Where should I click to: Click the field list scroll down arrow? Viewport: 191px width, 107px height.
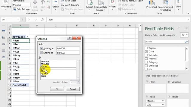(x=187, y=69)
